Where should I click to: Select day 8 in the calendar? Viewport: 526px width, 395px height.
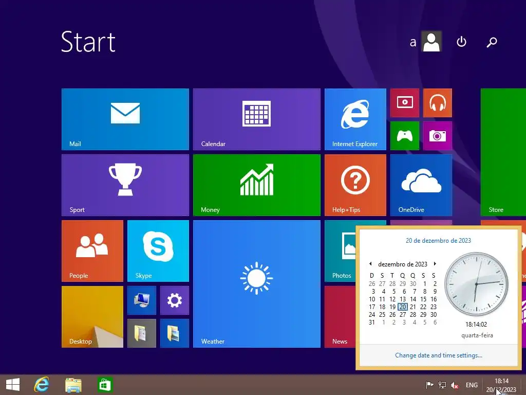[x=425, y=292]
